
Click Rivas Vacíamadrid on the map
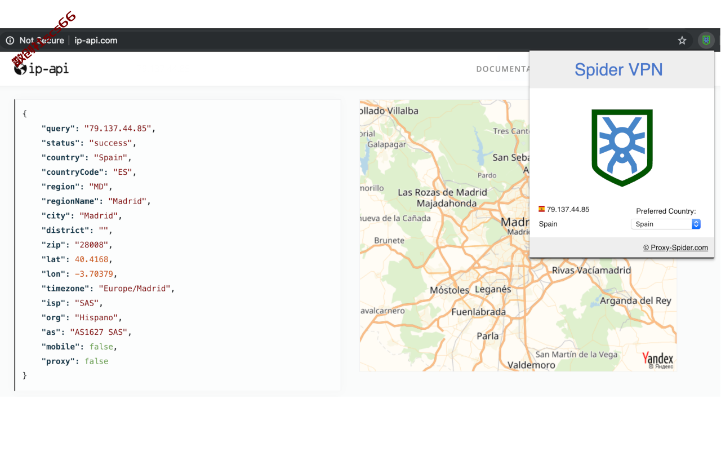[591, 270]
